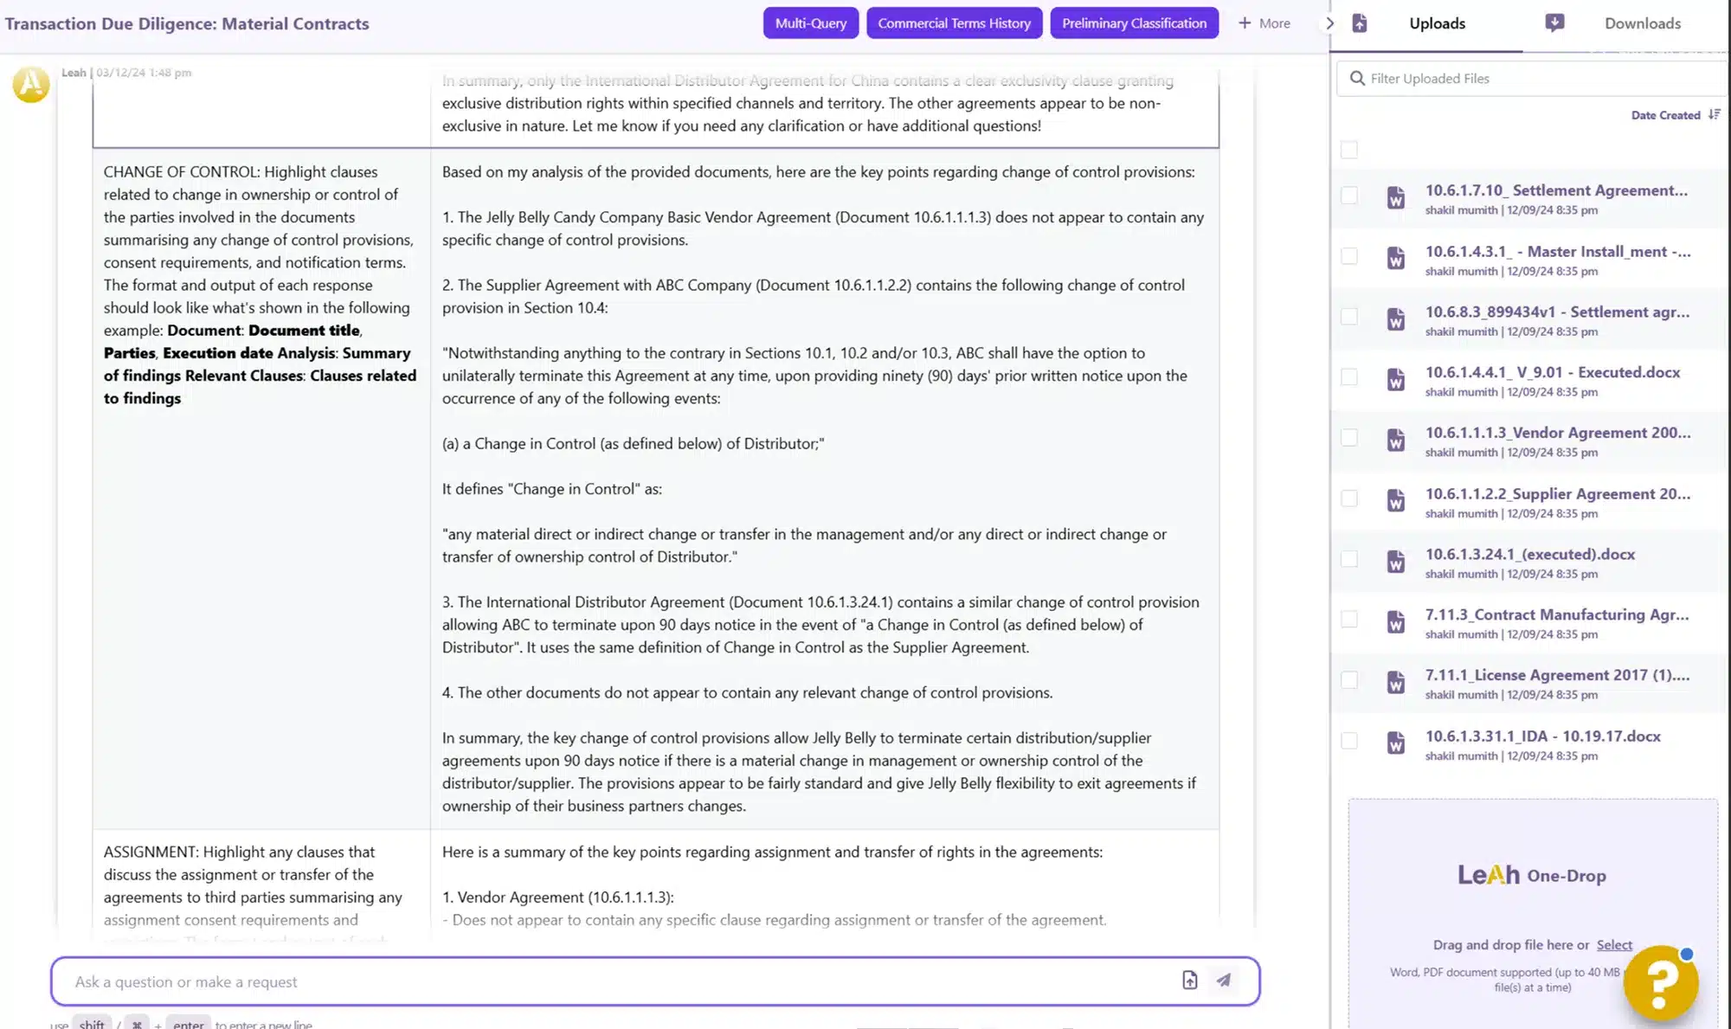1731x1029 pixels.
Task: Check the box for 7.11.3_Contract Manufacturing Agr
Action: coord(1349,620)
